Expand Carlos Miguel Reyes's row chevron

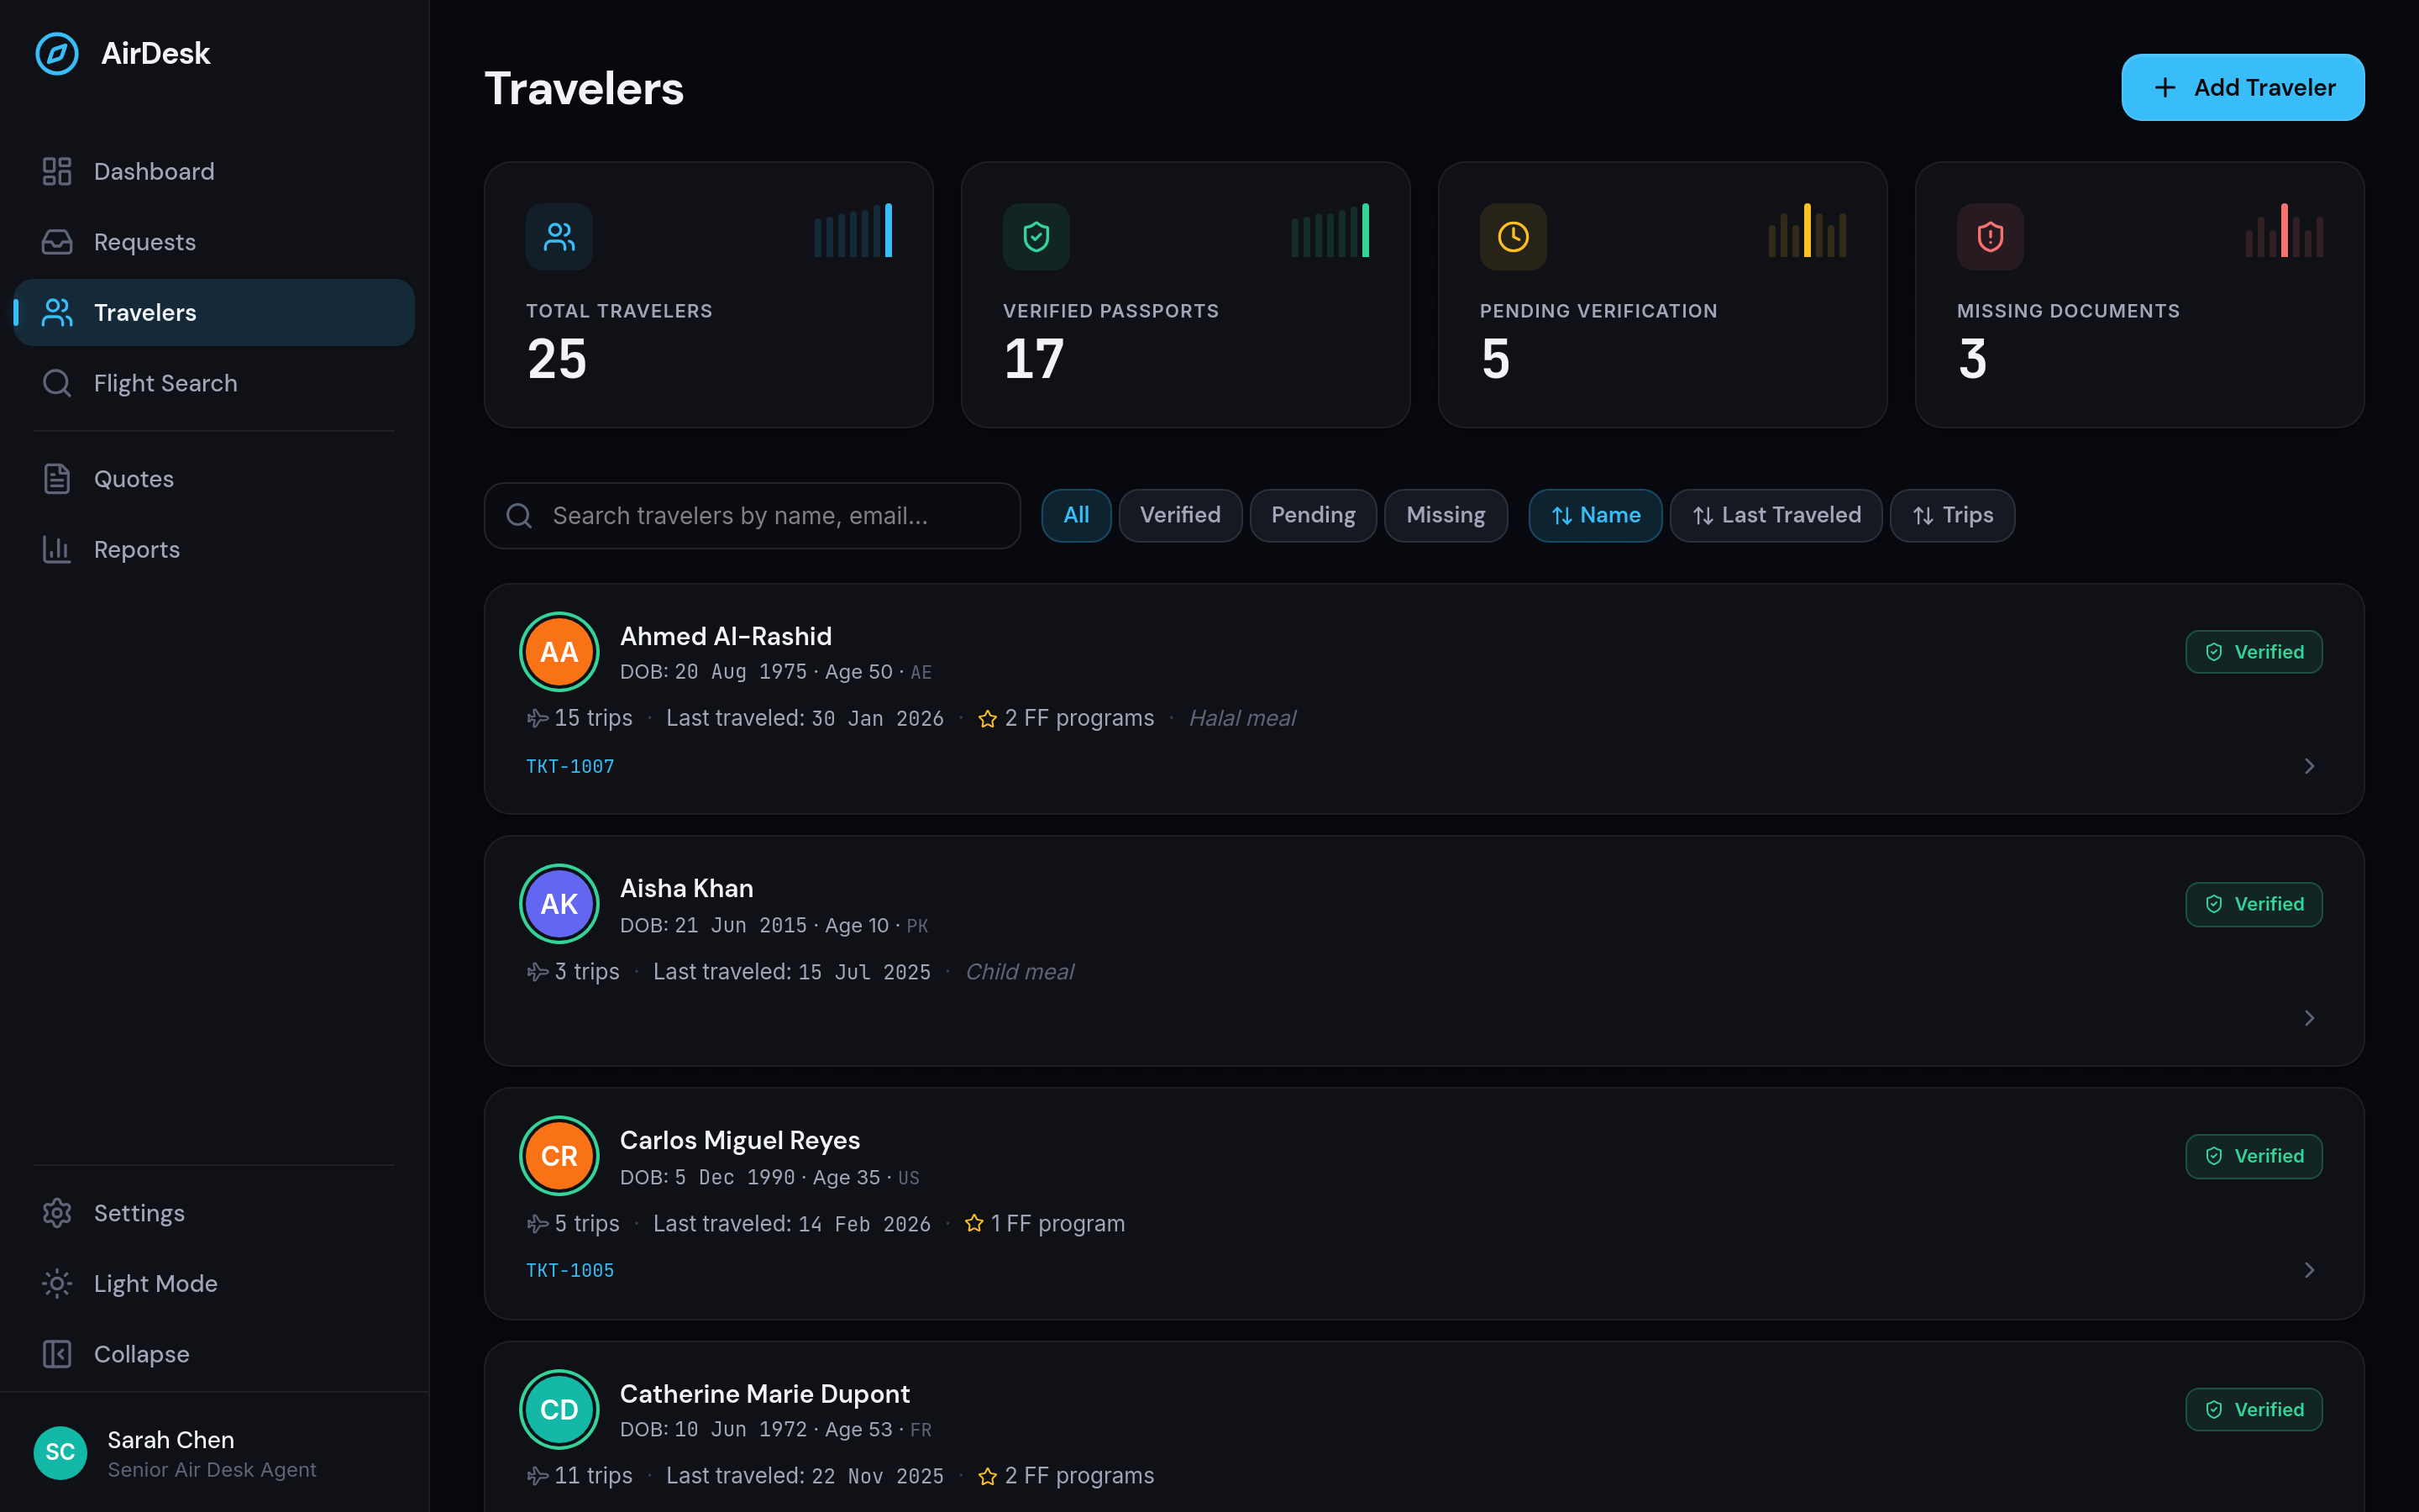(x=2309, y=1270)
